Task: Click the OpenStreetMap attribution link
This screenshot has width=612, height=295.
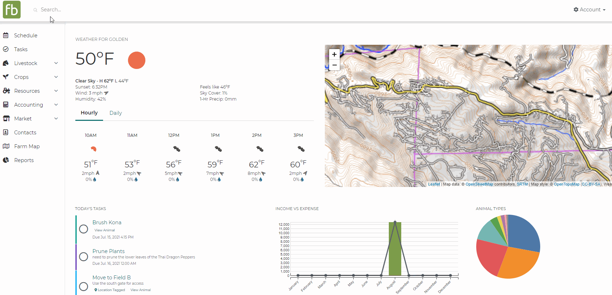Action: (479, 184)
